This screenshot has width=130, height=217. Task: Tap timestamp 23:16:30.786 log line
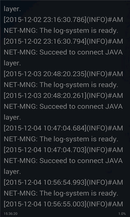click(63, 20)
